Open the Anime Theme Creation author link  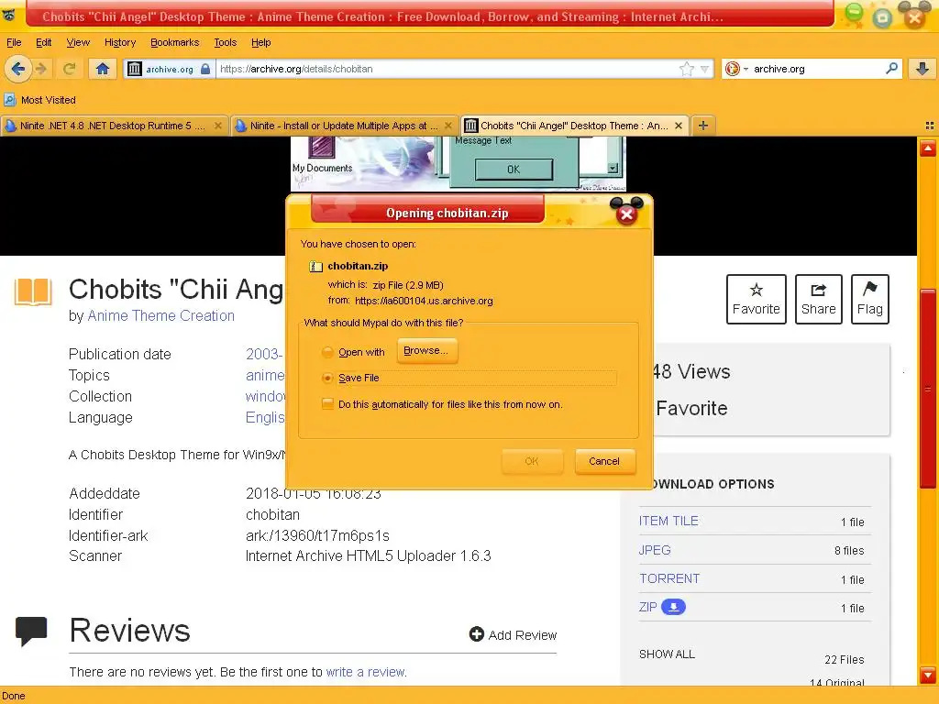click(161, 315)
